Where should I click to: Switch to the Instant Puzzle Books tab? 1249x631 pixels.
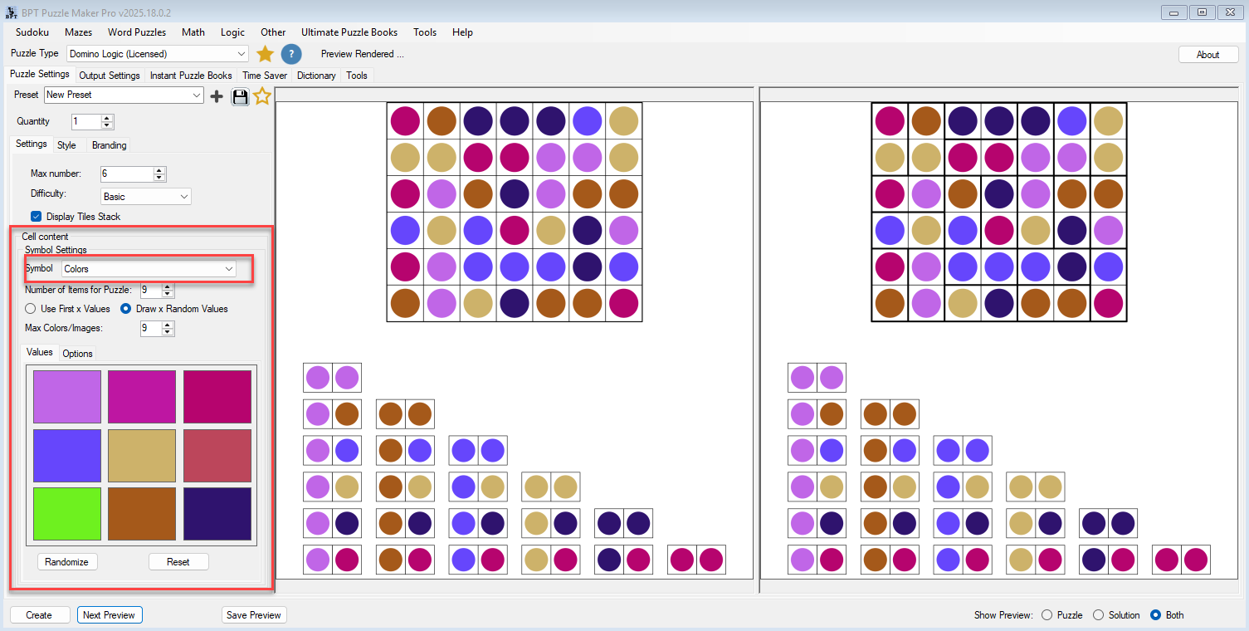(x=191, y=75)
